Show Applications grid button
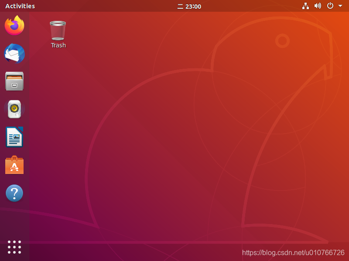Viewport: 349px width, 261px height. coord(14,247)
